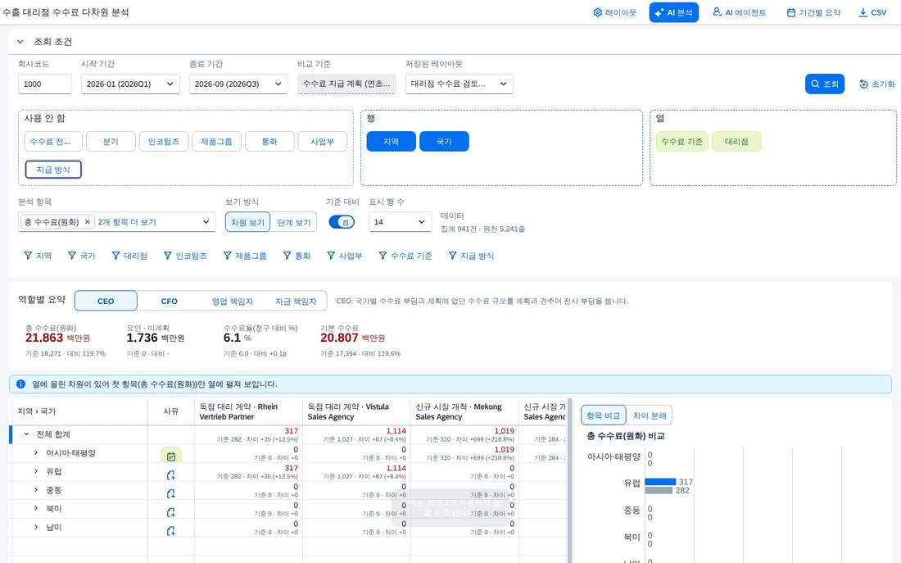Select the unused 분기 chip
Screen dimensions: 901x563
pyautogui.click(x=111, y=142)
